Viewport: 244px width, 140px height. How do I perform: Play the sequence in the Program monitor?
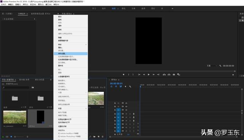point(149,75)
